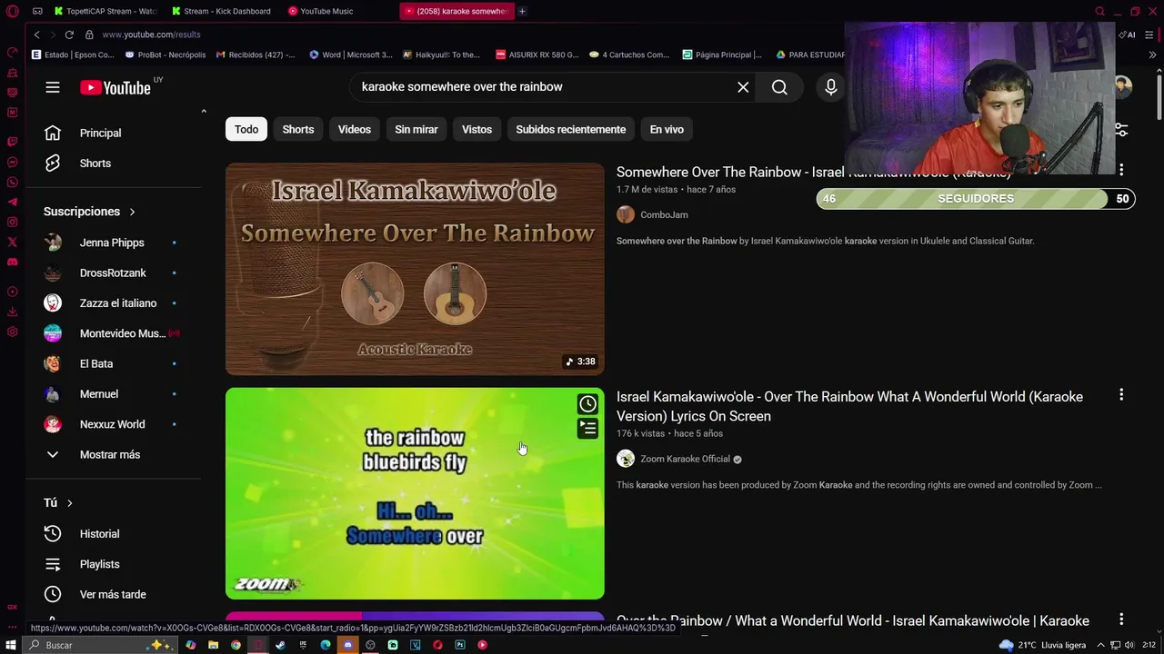This screenshot has width=1164, height=654.
Task: Click the taskbar Buscar search box
Action: (x=100, y=645)
